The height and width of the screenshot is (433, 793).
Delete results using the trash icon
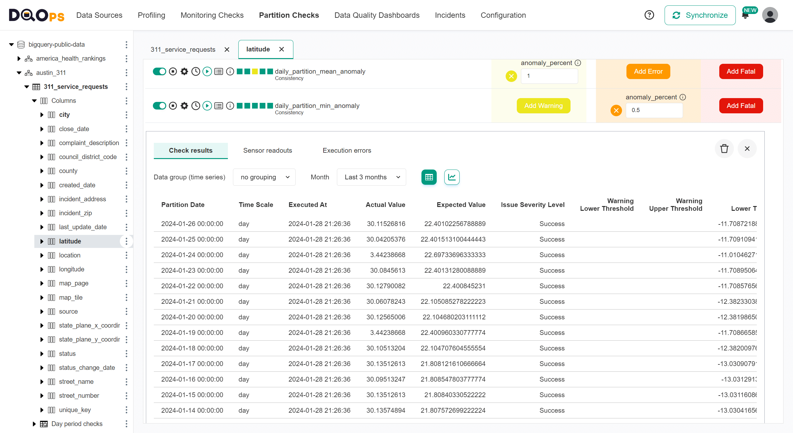(724, 149)
